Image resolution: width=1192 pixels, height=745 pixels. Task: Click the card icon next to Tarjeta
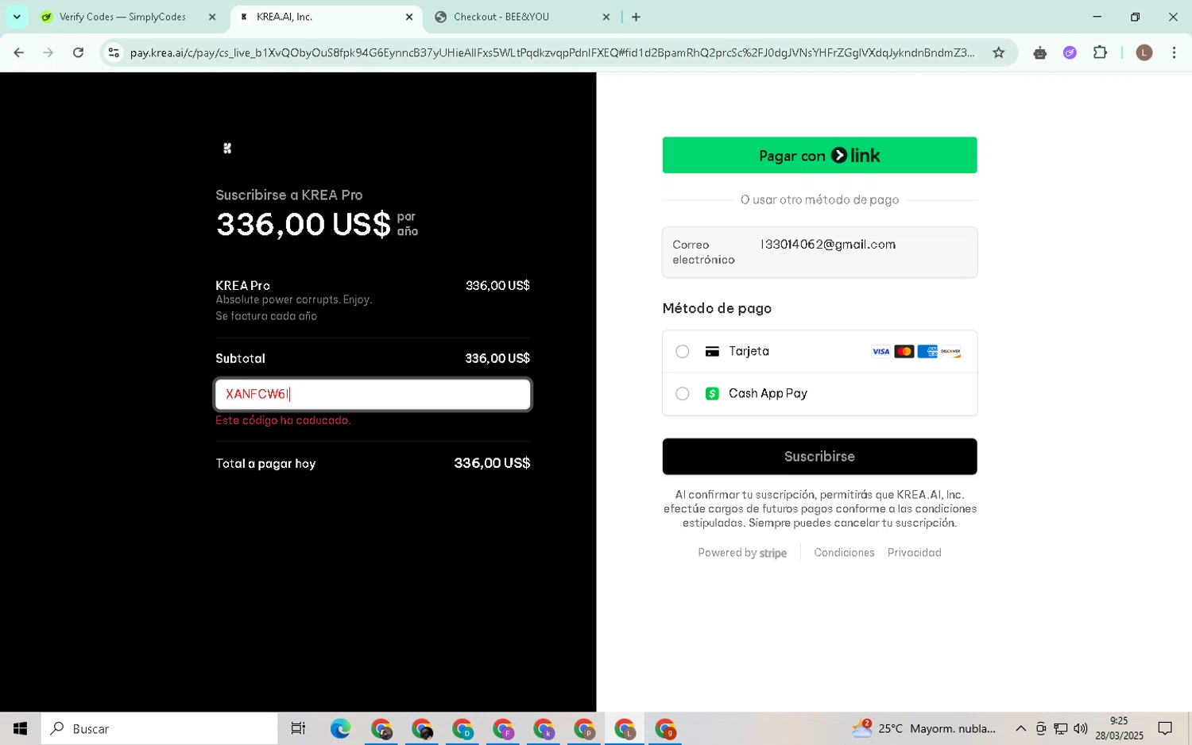click(x=712, y=351)
